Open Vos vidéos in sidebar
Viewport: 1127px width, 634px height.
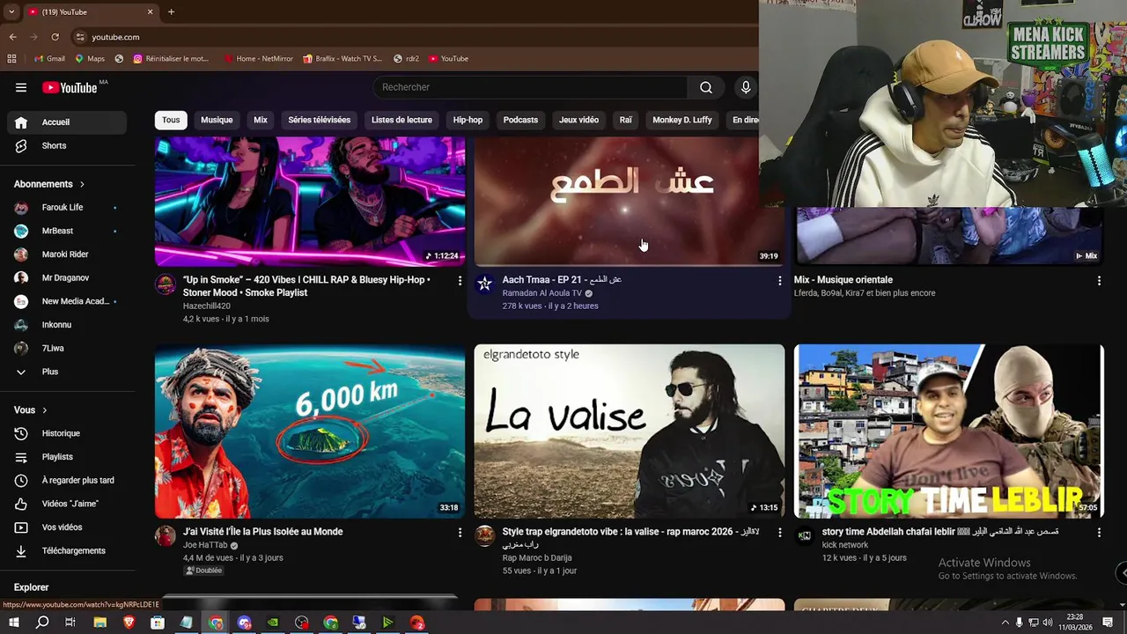pyautogui.click(x=67, y=527)
